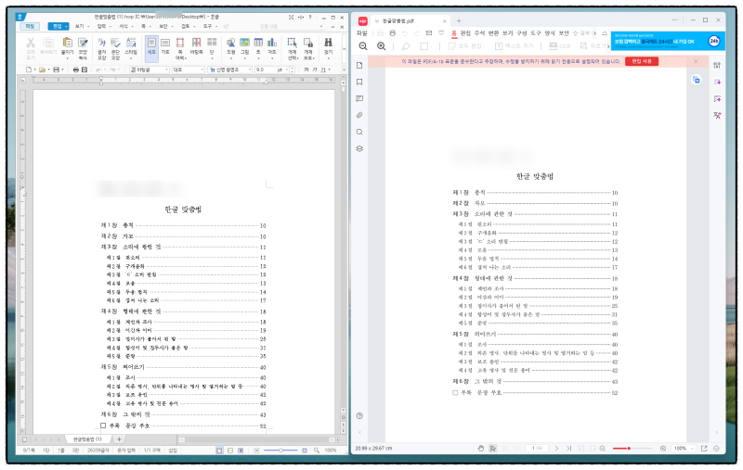743x470 pixels.
Task: Click the Hangul zoom slider handle
Action: [x=281, y=451]
